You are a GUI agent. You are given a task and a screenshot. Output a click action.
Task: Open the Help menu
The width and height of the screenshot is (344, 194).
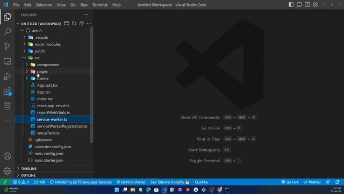[117, 5]
